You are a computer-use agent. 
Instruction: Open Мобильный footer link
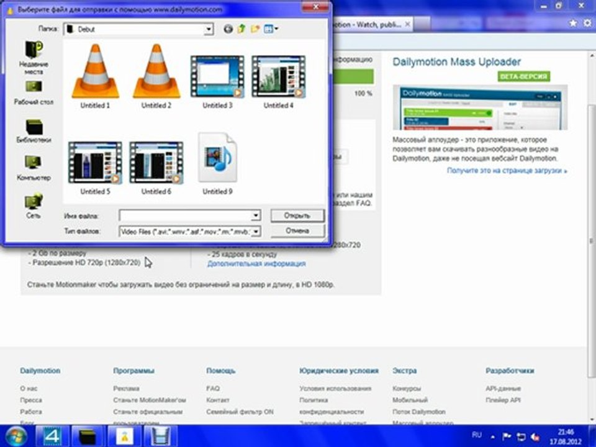(x=410, y=400)
